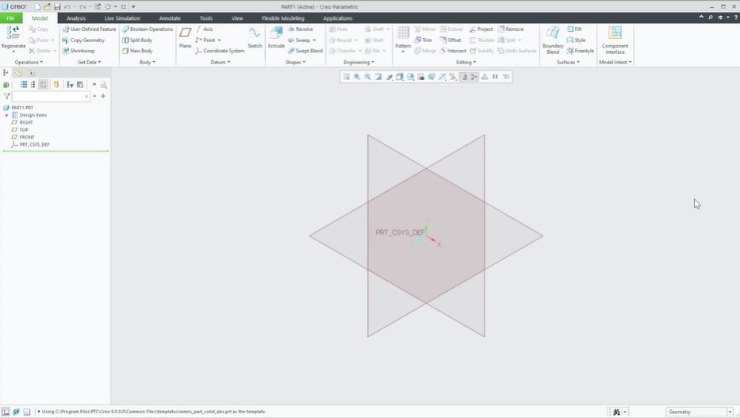Viewport: 740px width, 418px height.
Task: Switch to Folder Browser tab icon
Action: coord(18,73)
